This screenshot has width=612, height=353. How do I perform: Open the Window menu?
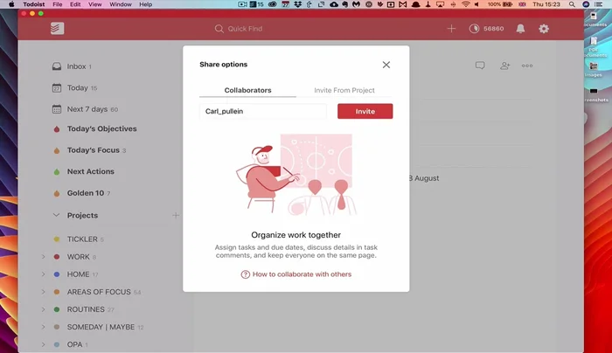click(x=121, y=4)
